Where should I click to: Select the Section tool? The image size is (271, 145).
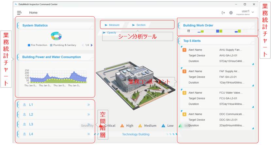coord(139,25)
